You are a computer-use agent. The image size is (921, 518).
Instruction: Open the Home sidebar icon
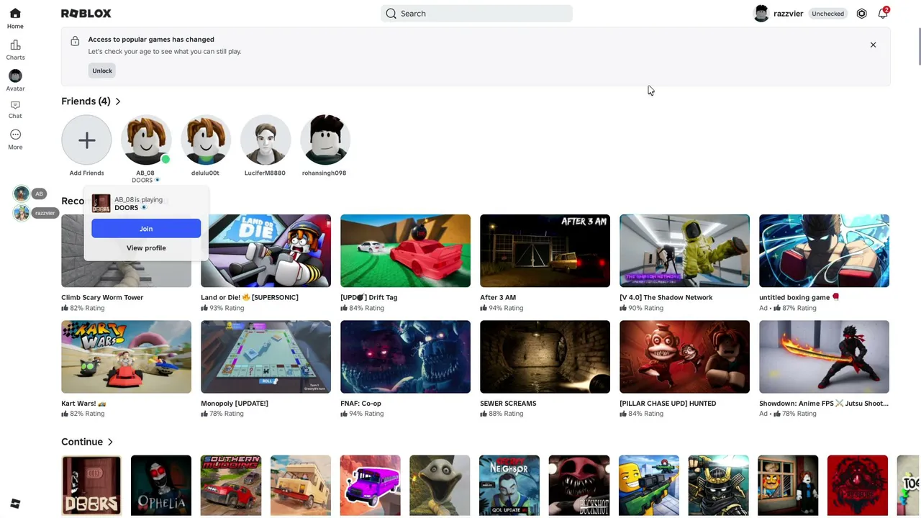click(15, 14)
